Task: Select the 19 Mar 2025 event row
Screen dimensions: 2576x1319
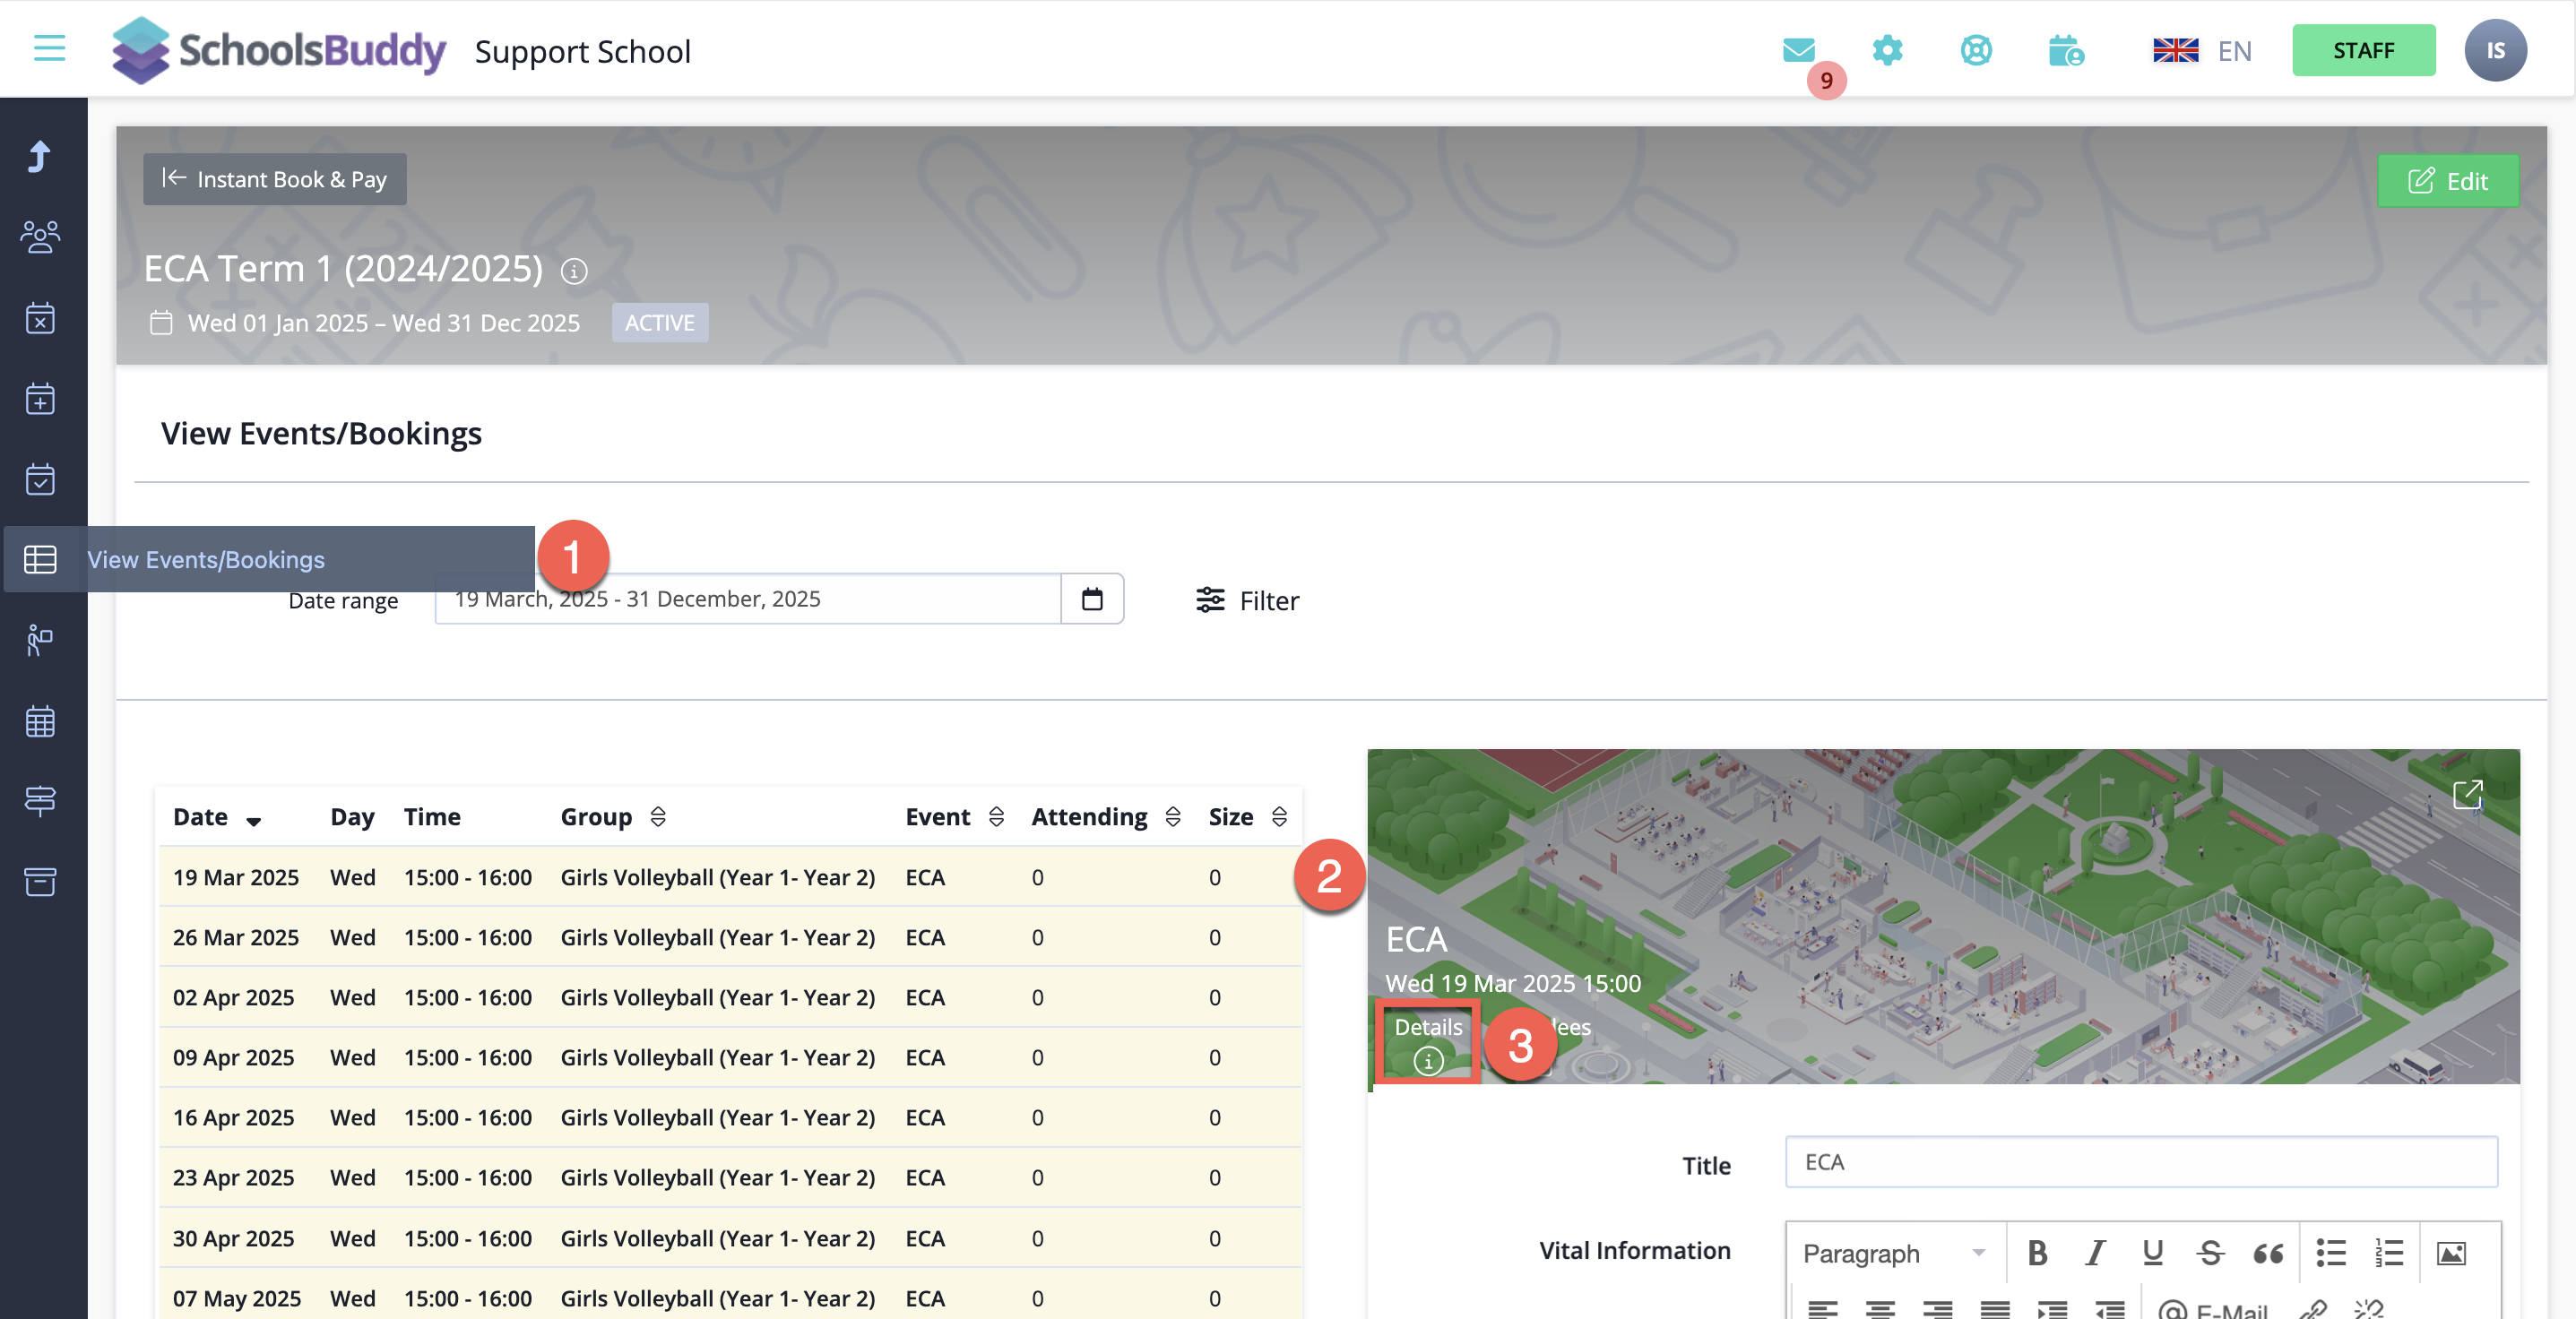Action: tap(730, 877)
